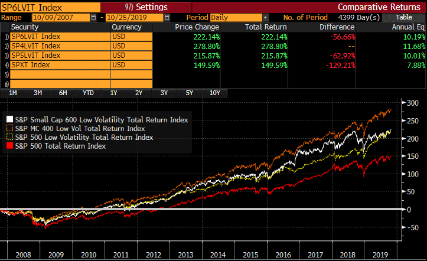Click the S&P Small Cap 600 legend label
This screenshot has width=427, height=261.
(x=102, y=120)
